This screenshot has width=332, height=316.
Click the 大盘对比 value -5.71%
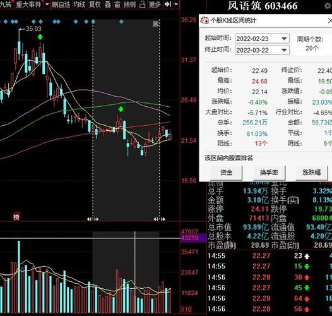(258, 113)
